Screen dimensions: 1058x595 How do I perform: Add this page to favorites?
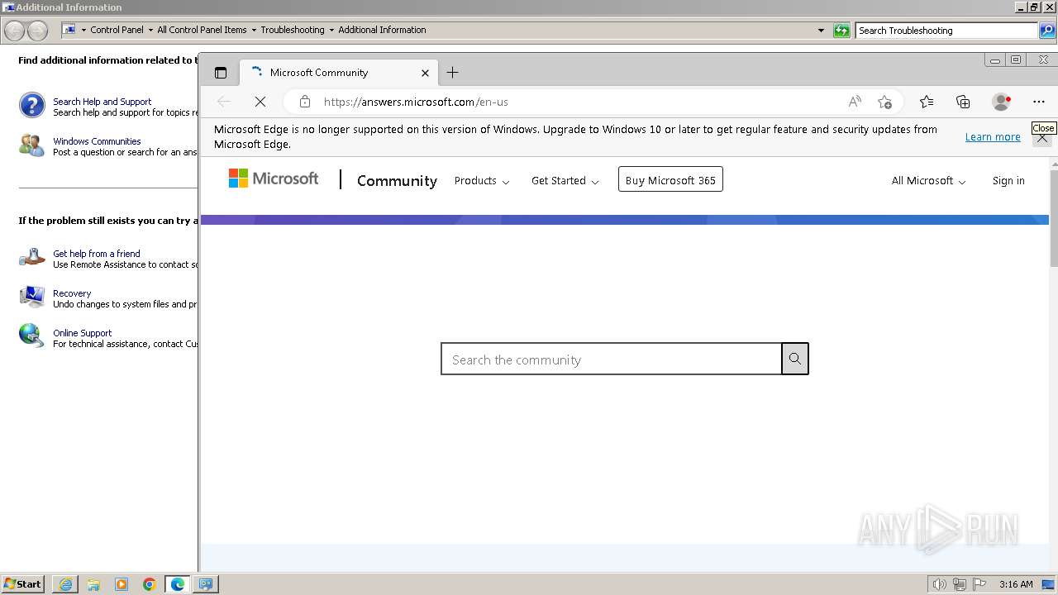point(884,102)
